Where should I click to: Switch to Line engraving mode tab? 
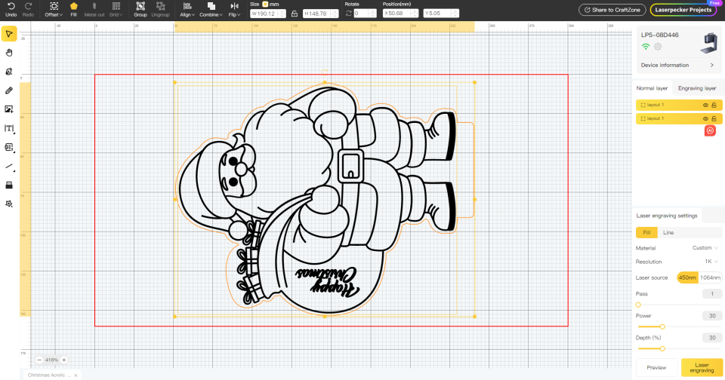pyautogui.click(x=668, y=233)
